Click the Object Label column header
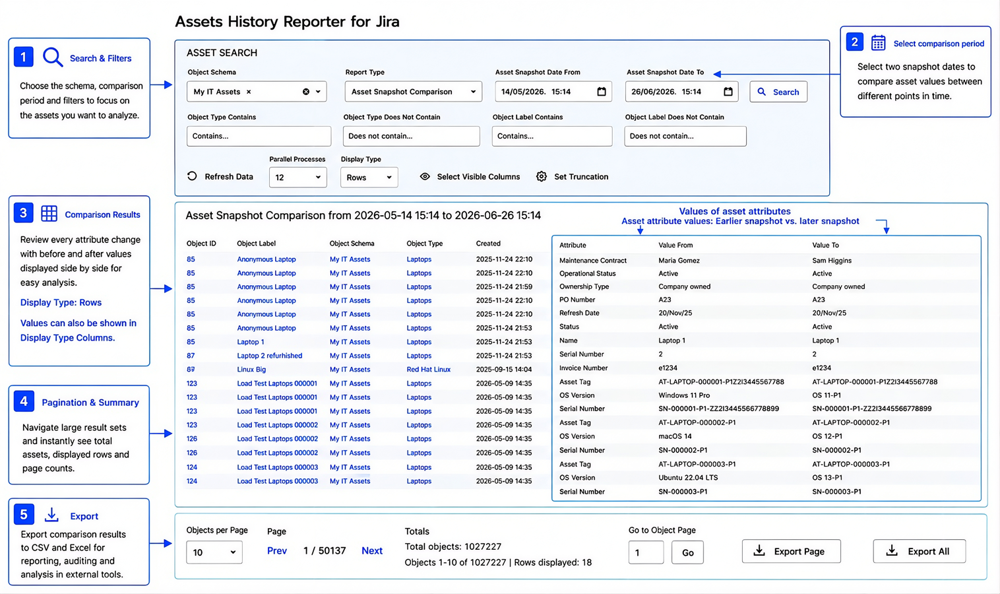Screen dimensions: 1000x594 pos(257,244)
